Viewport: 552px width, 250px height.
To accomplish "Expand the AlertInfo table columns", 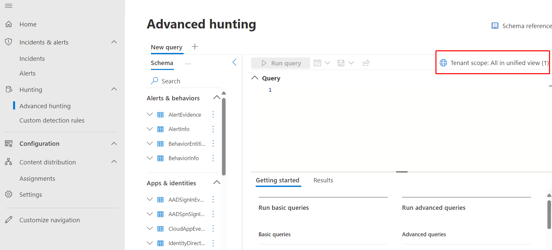I will pyautogui.click(x=150, y=129).
